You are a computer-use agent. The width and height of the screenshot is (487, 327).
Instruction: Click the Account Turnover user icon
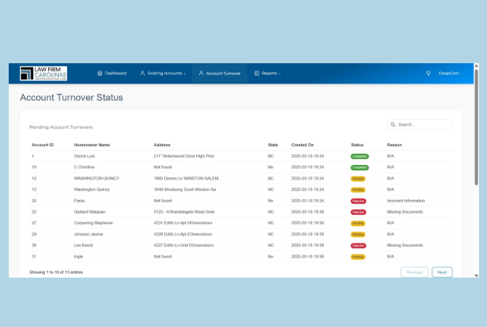point(201,73)
